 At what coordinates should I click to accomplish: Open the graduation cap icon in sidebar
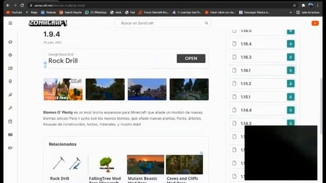pyautogui.click(x=10, y=148)
